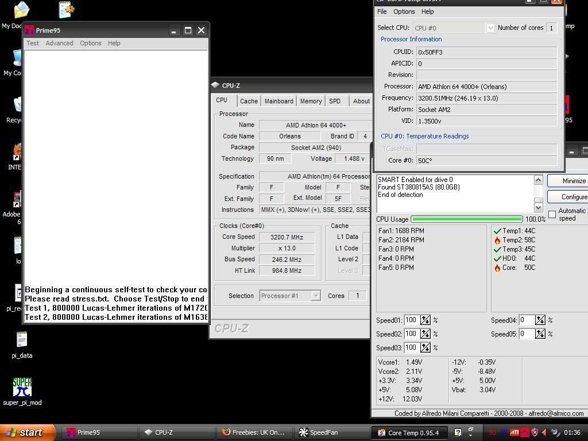Click SpeedFan's Minimize button
588x441 pixels.
point(568,181)
